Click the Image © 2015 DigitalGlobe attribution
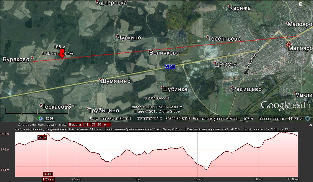 tap(157, 111)
